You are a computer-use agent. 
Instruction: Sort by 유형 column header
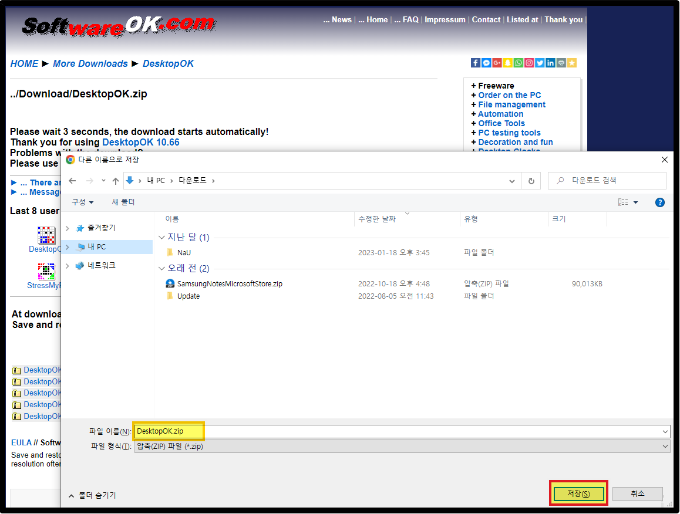click(x=470, y=219)
